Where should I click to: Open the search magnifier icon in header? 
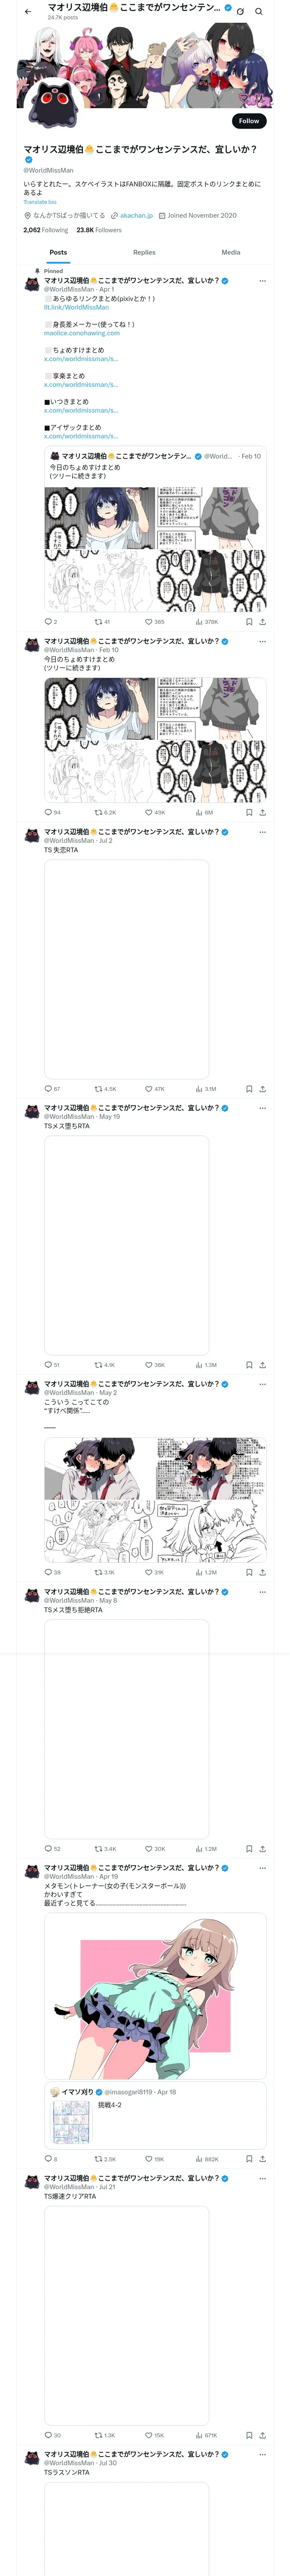pyautogui.click(x=259, y=12)
